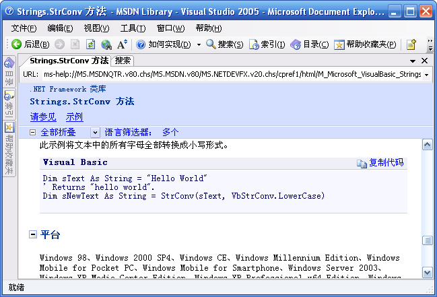Click the scrollbar up arrow
The width and height of the screenshot is (437, 297).
point(428,145)
